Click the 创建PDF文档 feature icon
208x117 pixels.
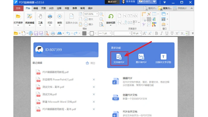116,97
